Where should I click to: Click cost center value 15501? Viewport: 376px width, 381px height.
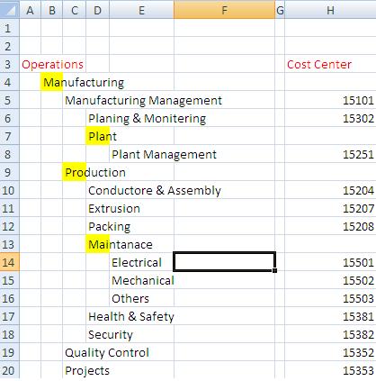click(358, 262)
